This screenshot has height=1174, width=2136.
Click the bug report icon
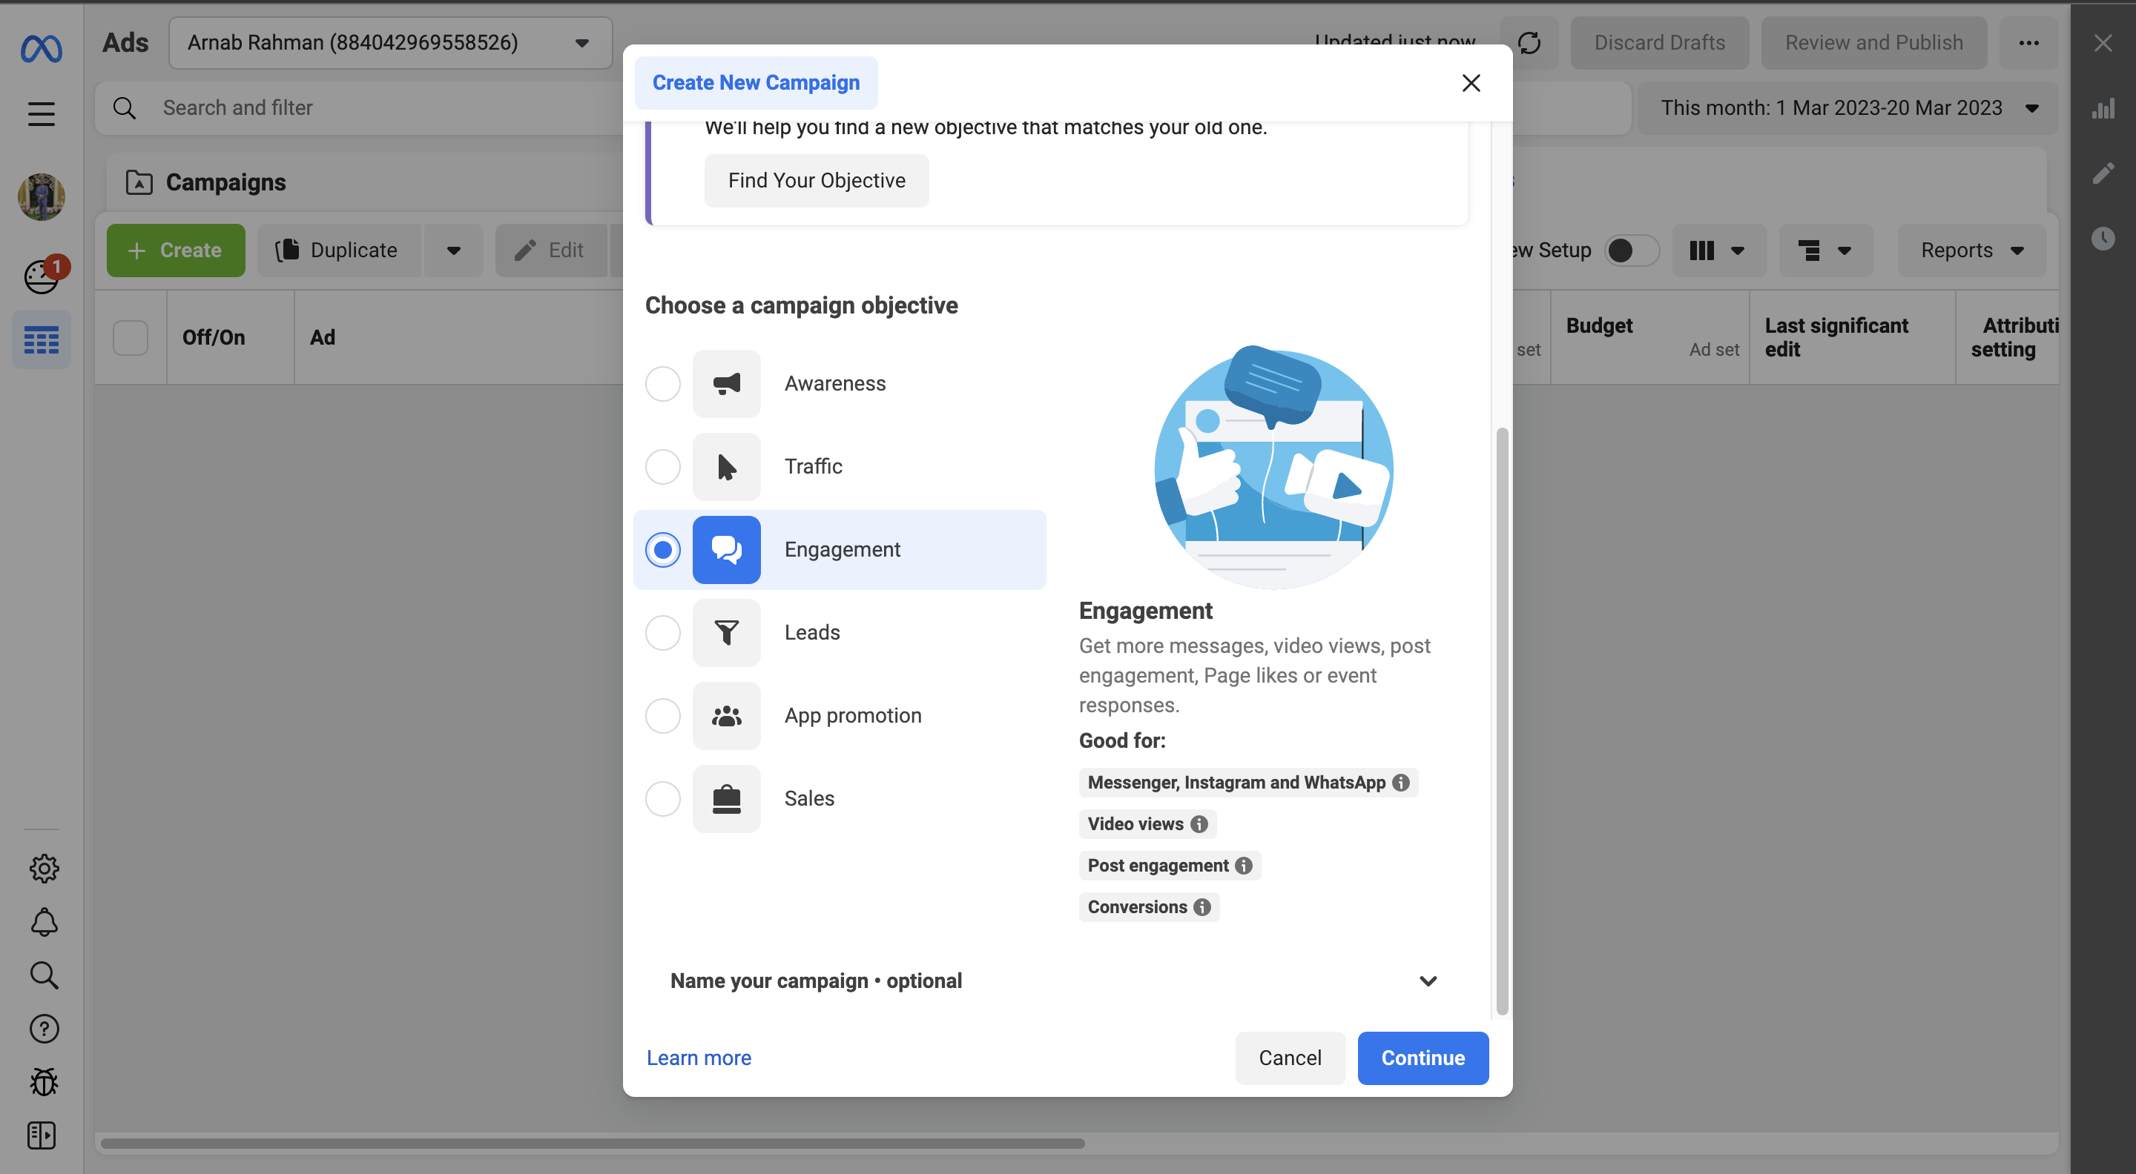click(43, 1081)
